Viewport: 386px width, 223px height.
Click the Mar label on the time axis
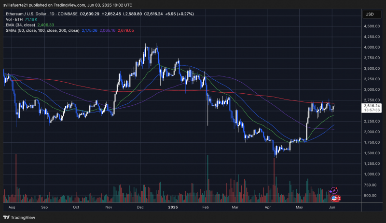pos(235,207)
